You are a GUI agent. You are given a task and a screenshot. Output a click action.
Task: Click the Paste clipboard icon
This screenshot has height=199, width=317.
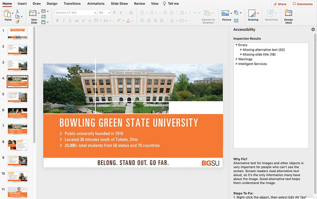(8, 14)
